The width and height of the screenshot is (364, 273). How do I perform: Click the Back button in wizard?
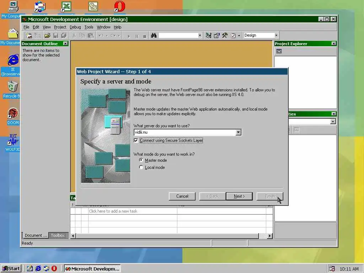click(213, 196)
